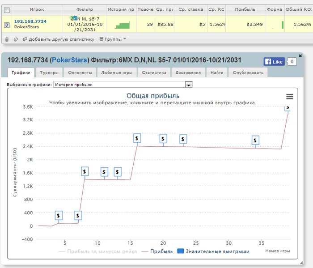Click the dollar marker at game 13
The image size is (313, 268).
click(x=118, y=172)
